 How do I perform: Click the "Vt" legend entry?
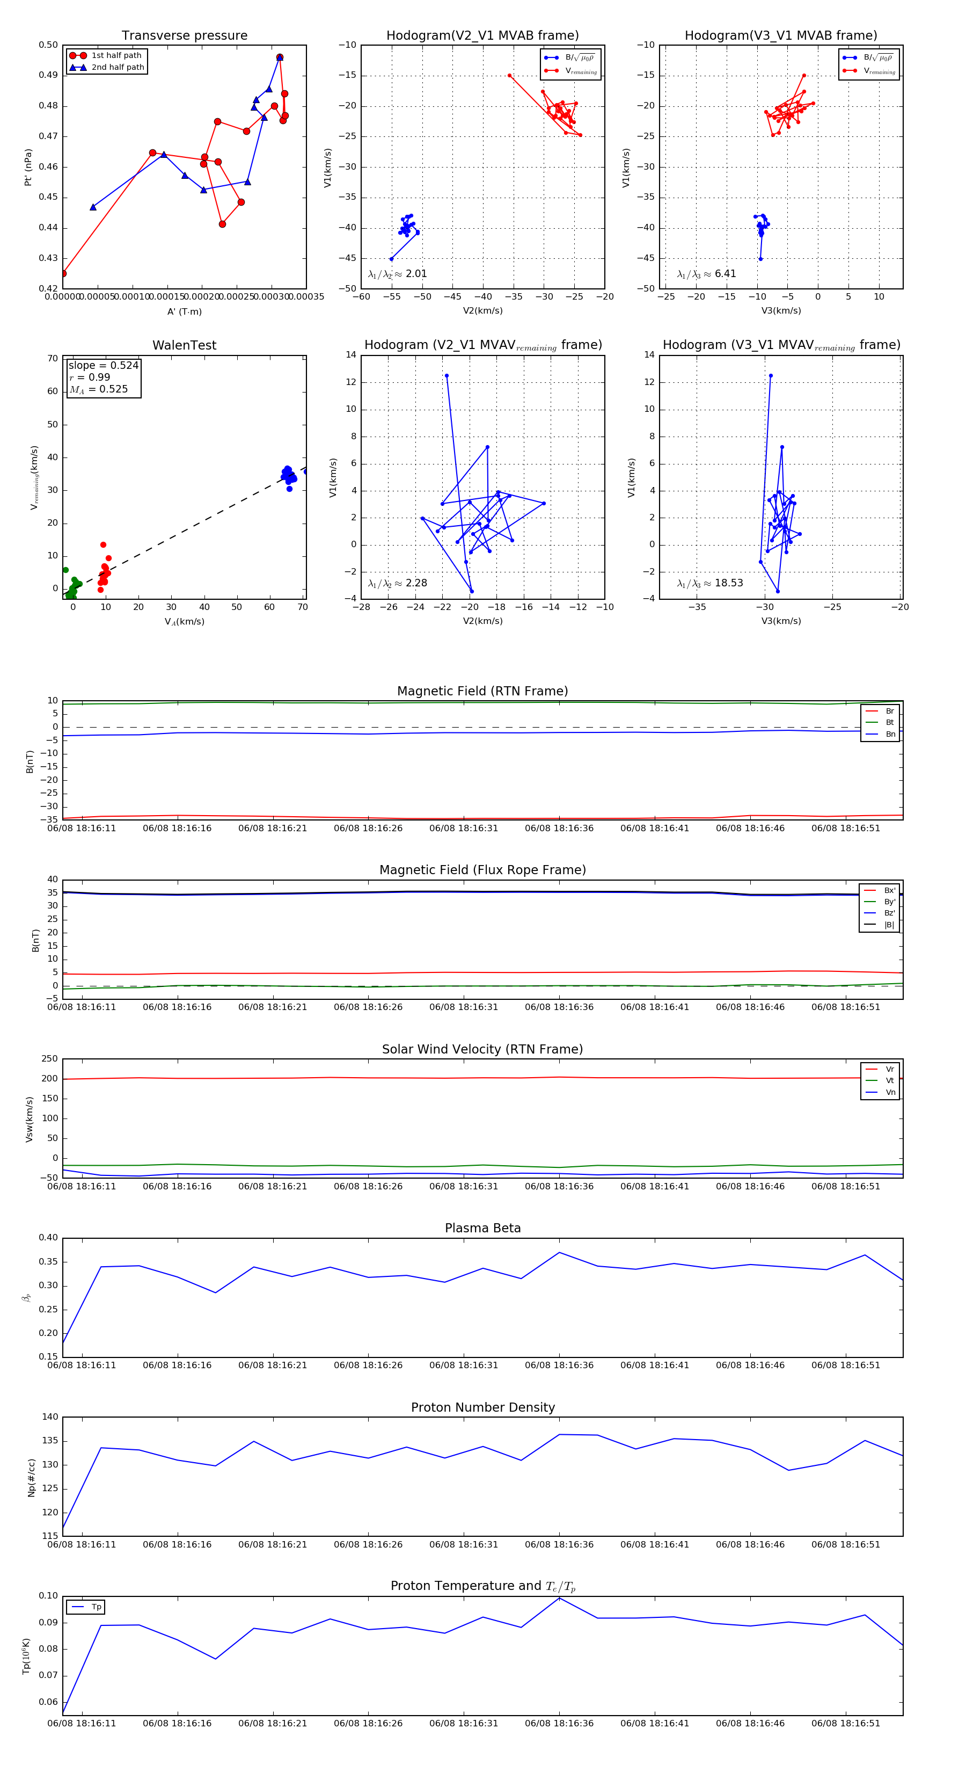(880, 1081)
